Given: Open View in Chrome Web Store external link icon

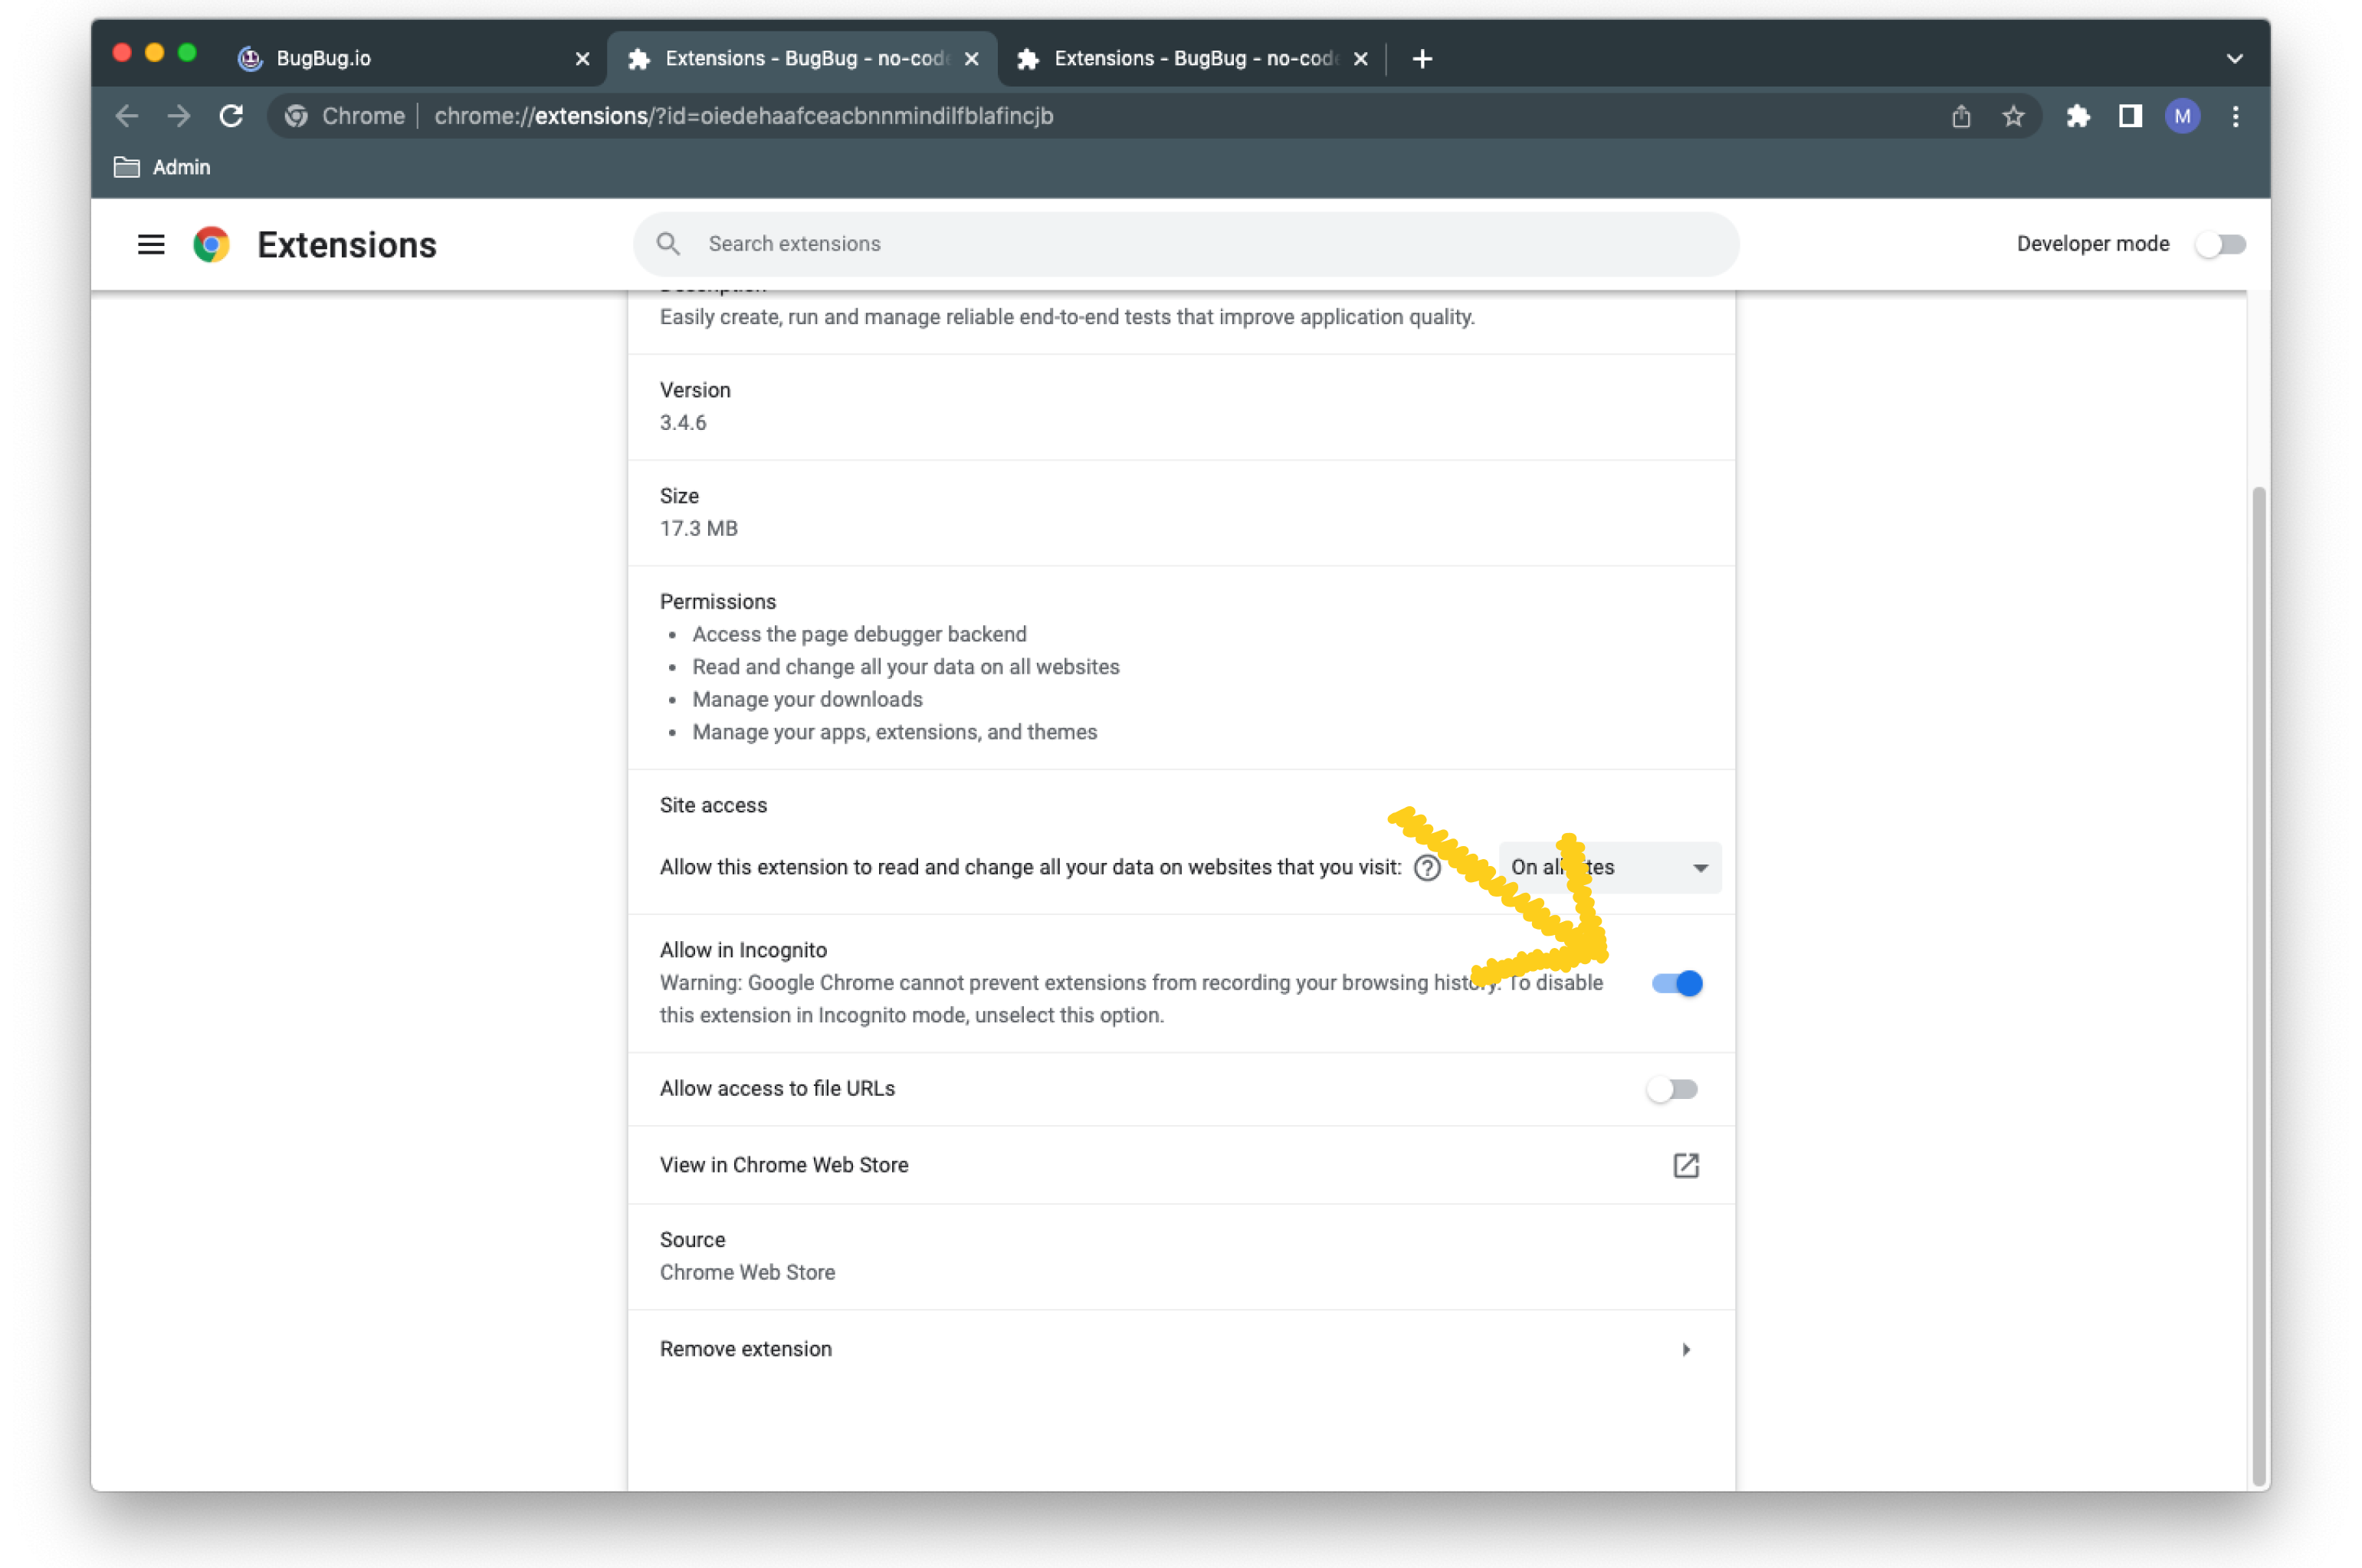Looking at the screenshot, I should 1686,1165.
